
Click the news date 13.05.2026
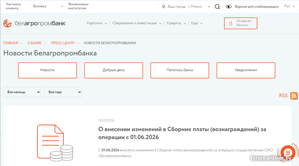pyautogui.click(x=106, y=120)
